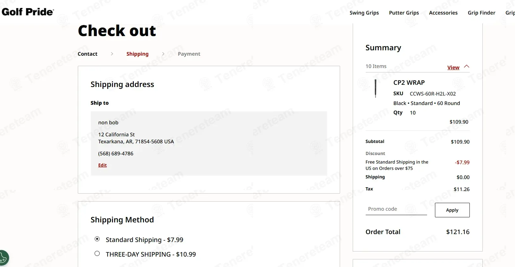The image size is (515, 267).
Task: Go back to the Contact step
Action: pos(88,54)
